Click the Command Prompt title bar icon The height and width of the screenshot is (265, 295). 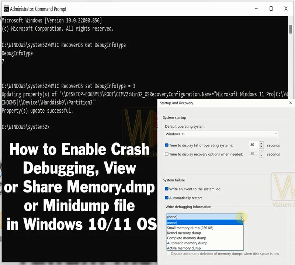(x=6, y=9)
